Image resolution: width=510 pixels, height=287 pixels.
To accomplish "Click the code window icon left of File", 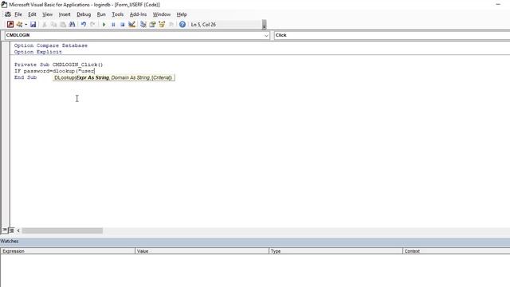I will point(8,14).
